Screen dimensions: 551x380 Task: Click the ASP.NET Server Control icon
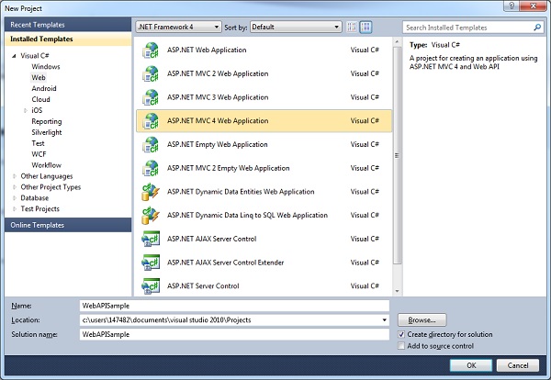pyautogui.click(x=151, y=285)
